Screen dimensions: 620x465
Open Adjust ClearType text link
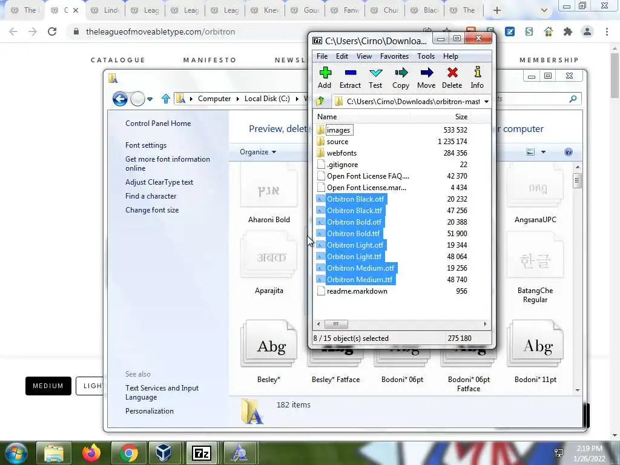click(159, 182)
